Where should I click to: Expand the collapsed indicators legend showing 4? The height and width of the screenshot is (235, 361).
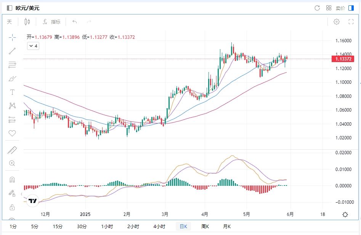pos(33,46)
